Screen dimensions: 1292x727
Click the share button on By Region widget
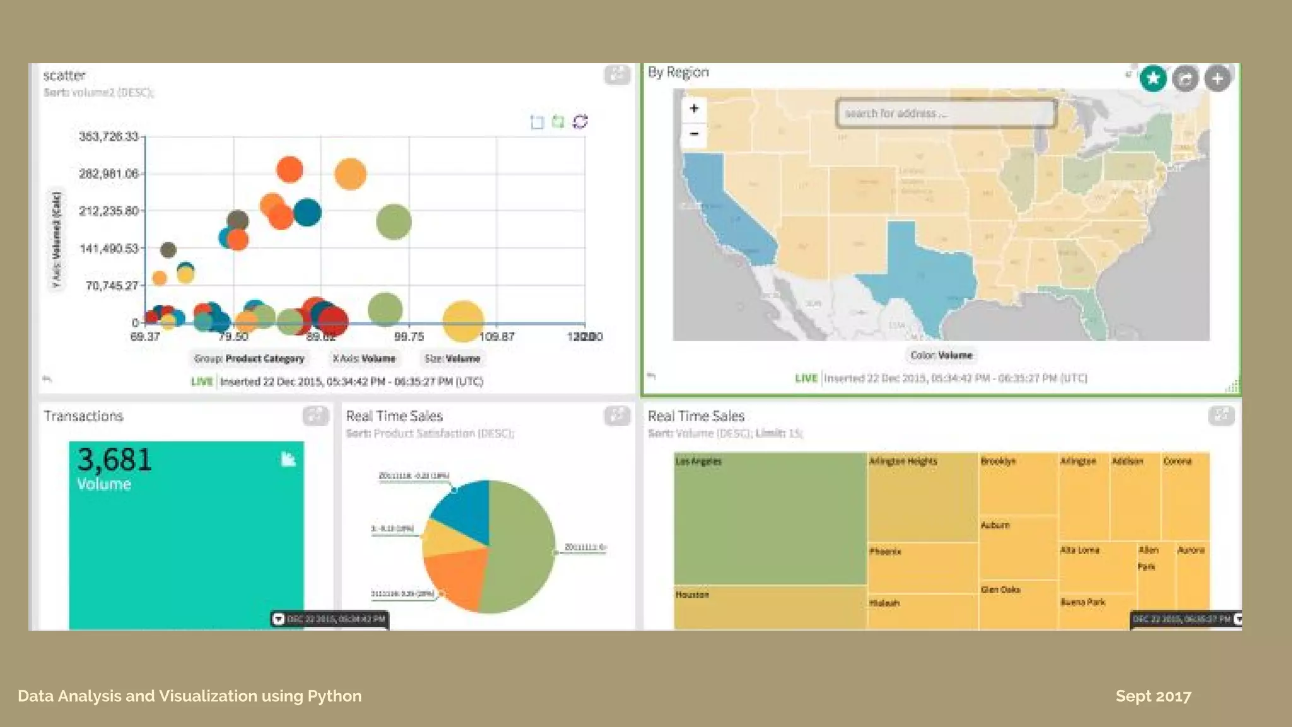(x=1185, y=79)
